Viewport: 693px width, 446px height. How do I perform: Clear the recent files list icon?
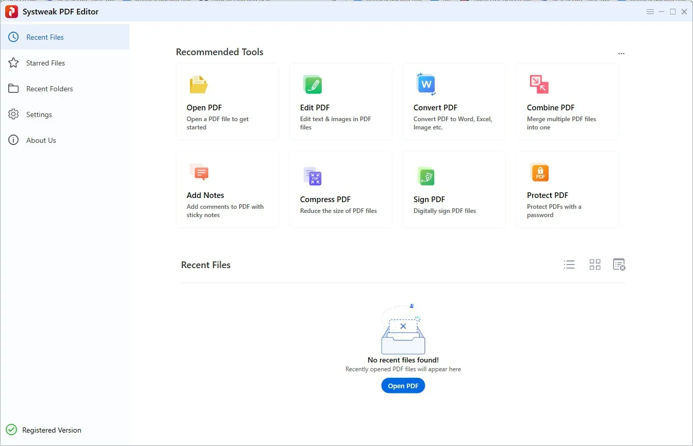[x=619, y=265]
